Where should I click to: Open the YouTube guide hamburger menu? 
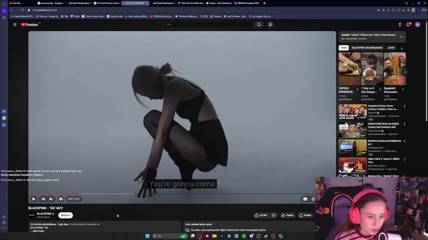pyautogui.click(x=15, y=24)
